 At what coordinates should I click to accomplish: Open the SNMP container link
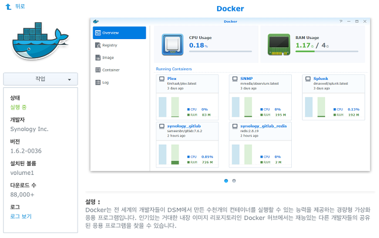pyautogui.click(x=246, y=79)
